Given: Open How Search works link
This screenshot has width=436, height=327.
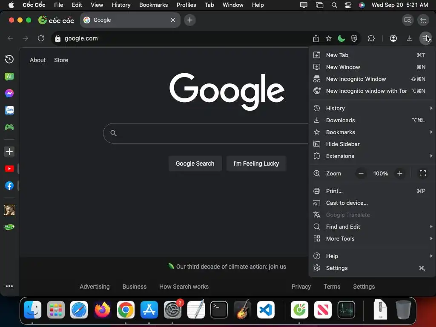Looking at the screenshot, I should pos(184,287).
